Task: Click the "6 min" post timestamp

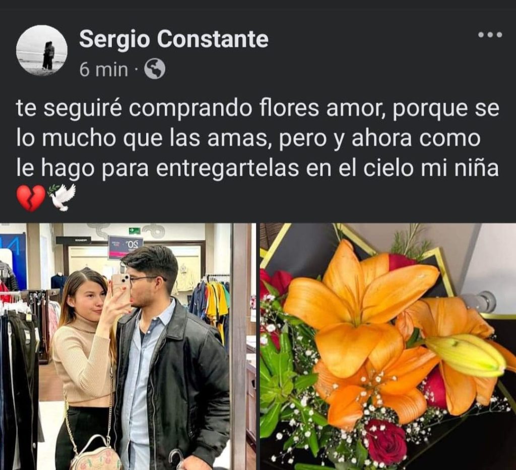Action: (x=104, y=69)
